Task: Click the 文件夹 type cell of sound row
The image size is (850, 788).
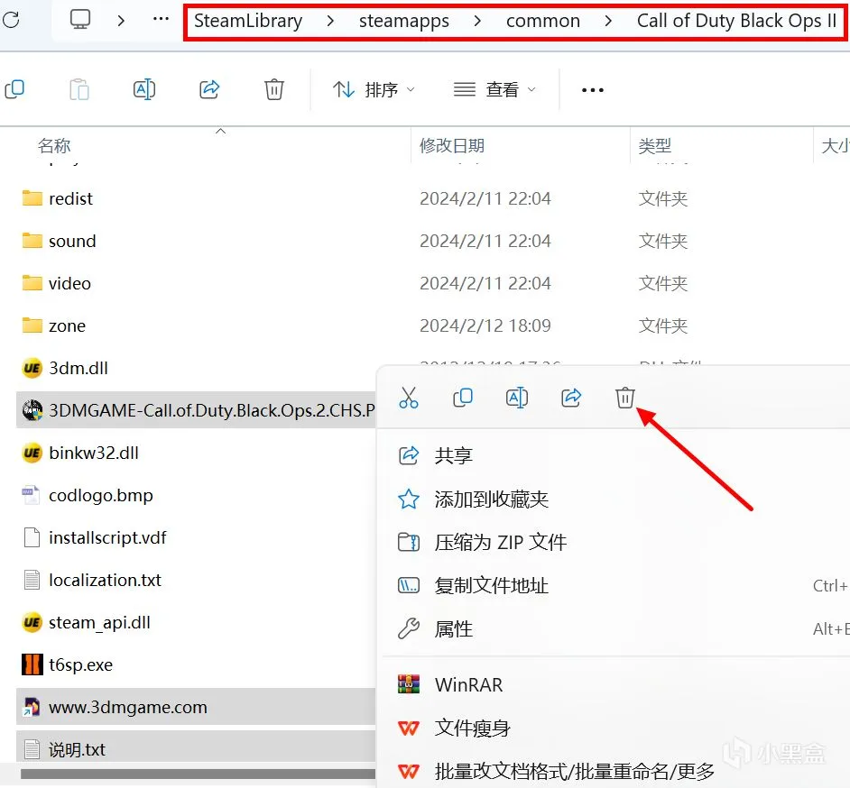Action: [x=663, y=241]
